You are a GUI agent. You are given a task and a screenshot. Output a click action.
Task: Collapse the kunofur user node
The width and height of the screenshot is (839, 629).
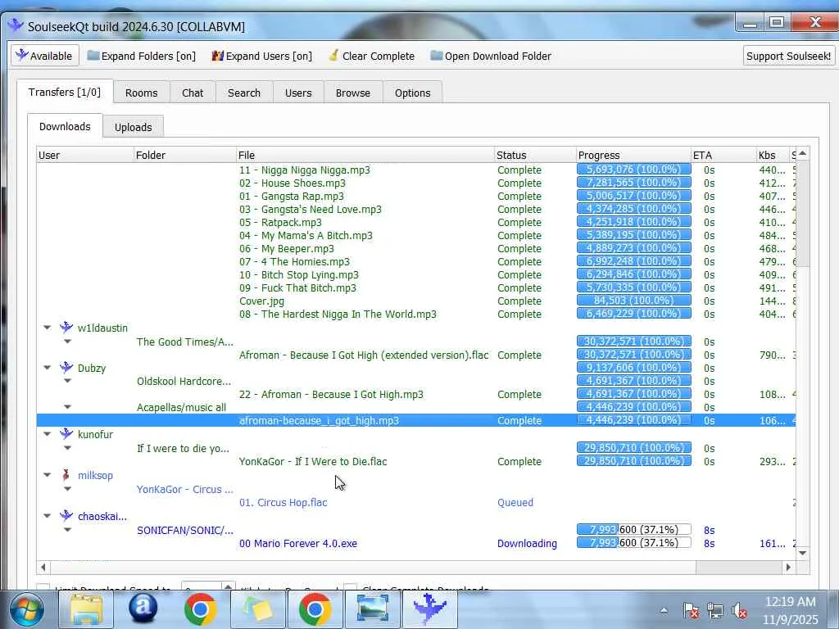coord(47,434)
